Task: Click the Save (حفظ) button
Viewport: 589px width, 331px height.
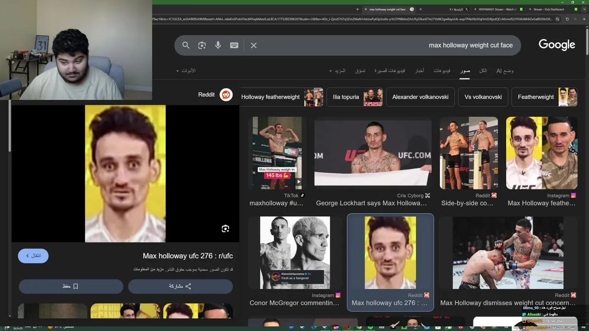Action: click(x=70, y=286)
